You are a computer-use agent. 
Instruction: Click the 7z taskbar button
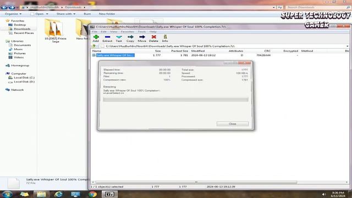tap(109, 194)
